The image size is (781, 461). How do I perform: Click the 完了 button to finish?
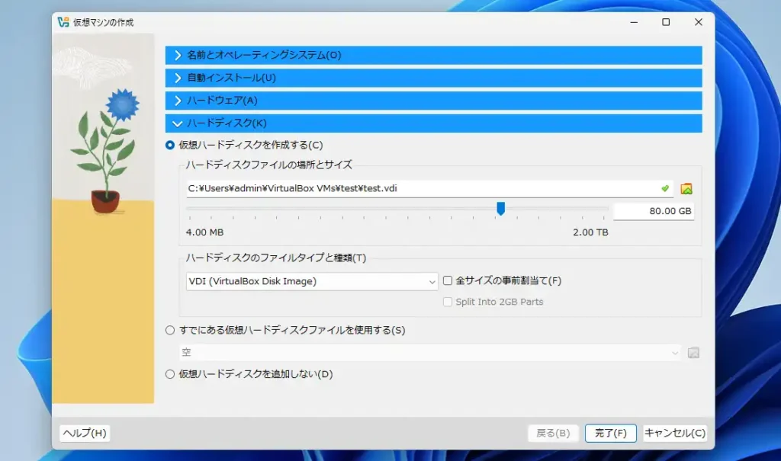[610, 432]
